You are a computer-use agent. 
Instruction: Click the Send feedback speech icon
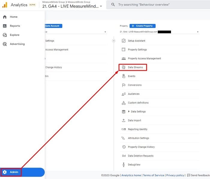[189, 175]
